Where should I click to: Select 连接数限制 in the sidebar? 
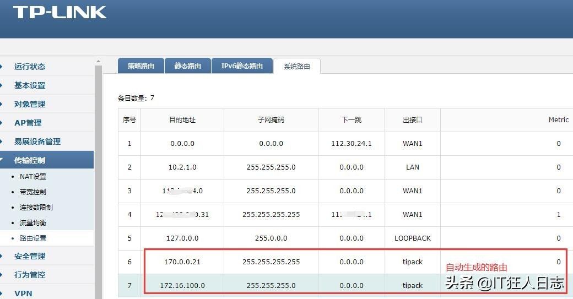point(36,208)
